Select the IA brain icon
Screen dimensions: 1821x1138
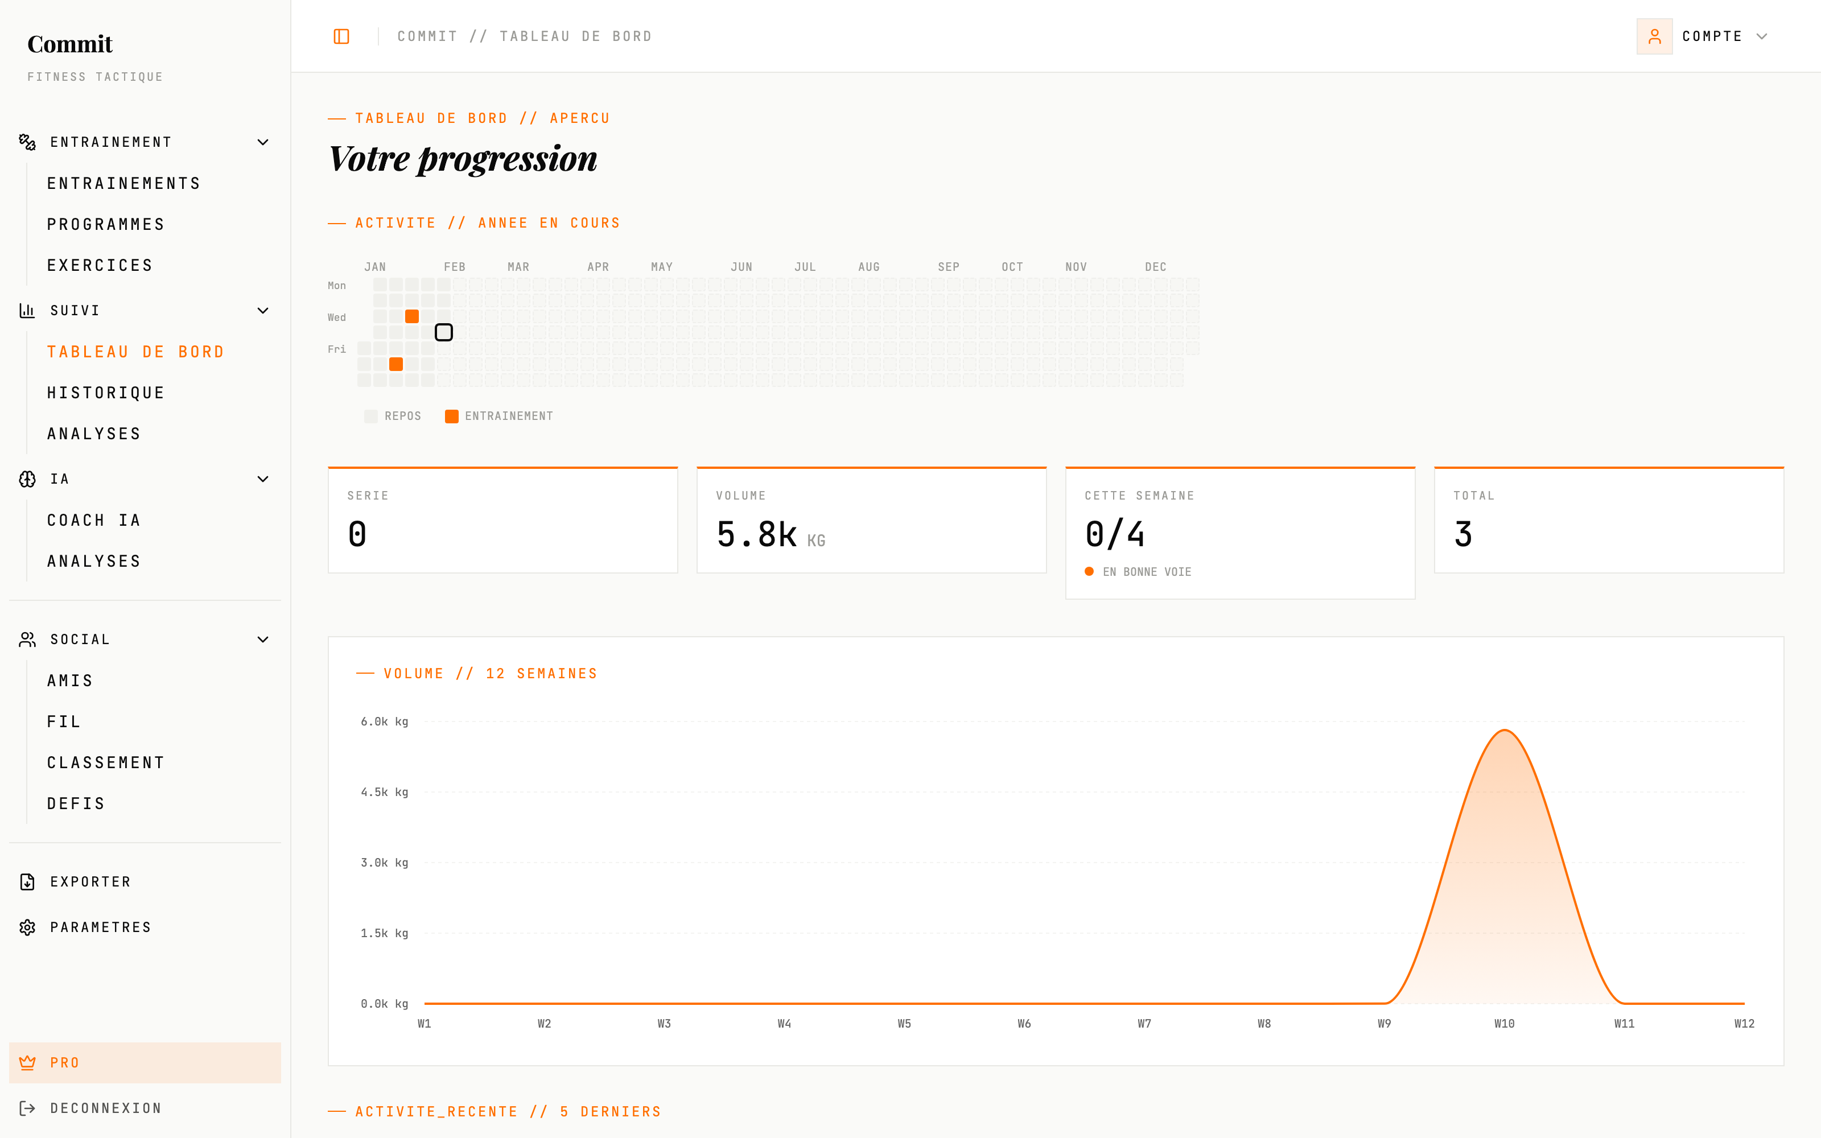26,479
